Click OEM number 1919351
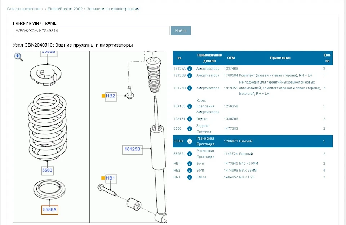This screenshot has height=225, width=346. pos(231,88)
